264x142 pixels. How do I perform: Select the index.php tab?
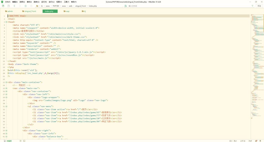pyautogui.click(x=50, y=11)
